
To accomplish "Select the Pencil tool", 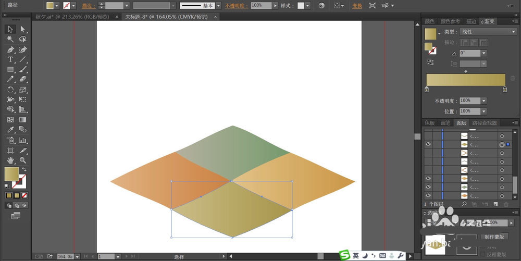I will tap(10, 79).
